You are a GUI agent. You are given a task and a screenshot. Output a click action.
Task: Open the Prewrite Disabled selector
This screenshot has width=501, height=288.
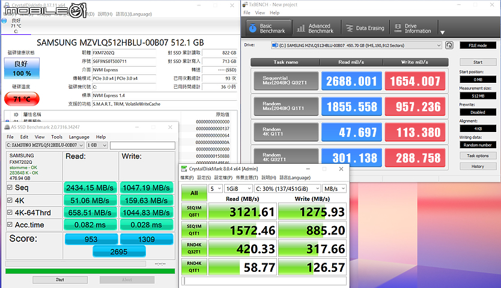coord(478,112)
